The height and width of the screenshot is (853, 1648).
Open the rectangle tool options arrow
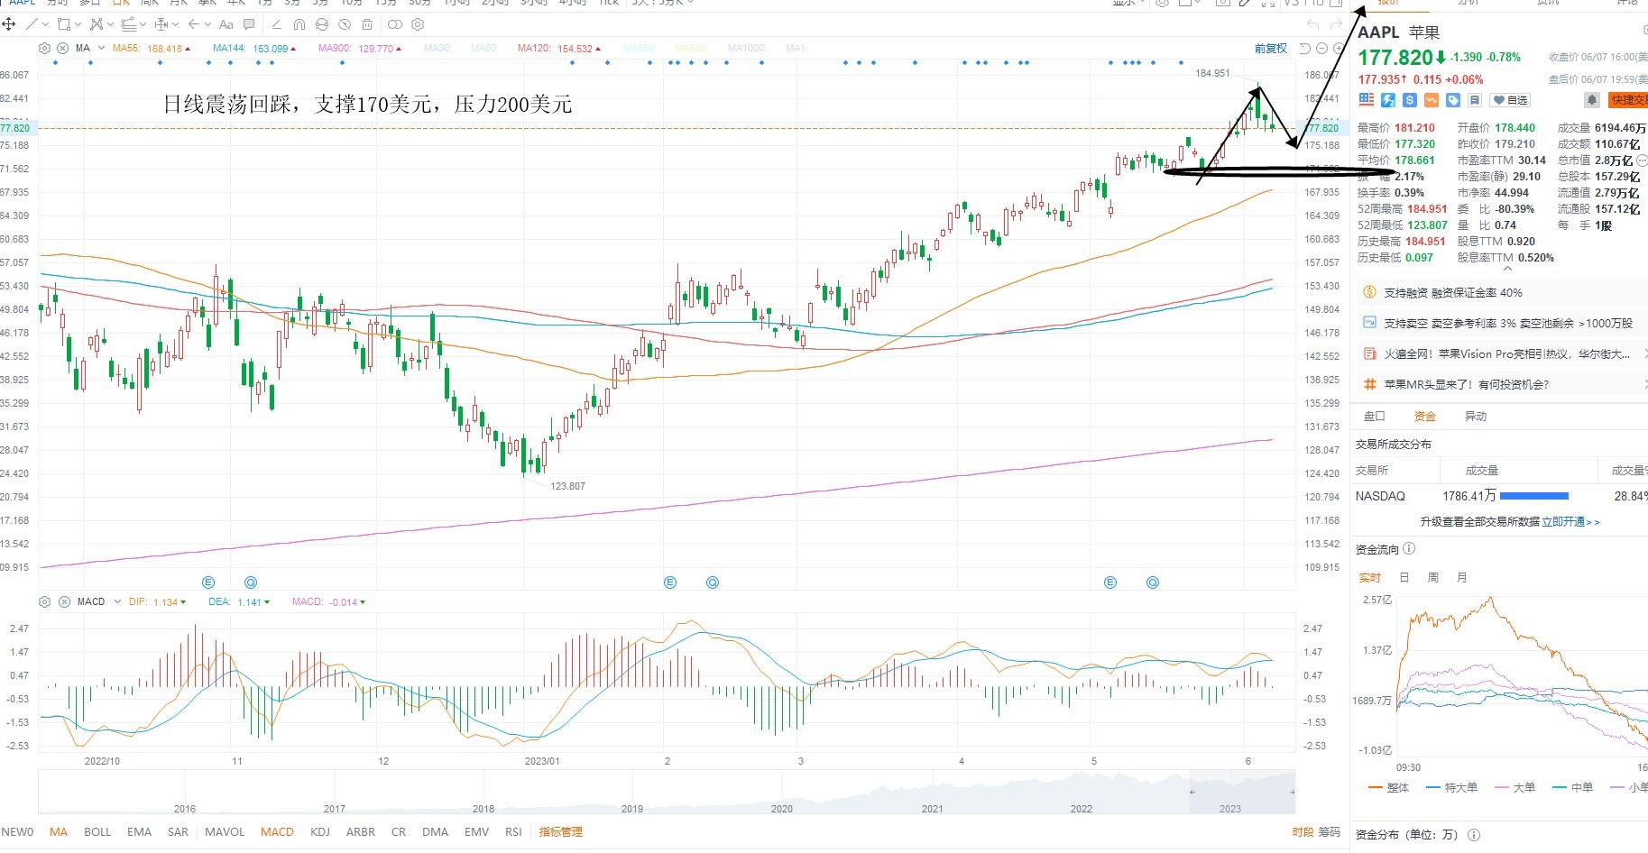pos(78,24)
